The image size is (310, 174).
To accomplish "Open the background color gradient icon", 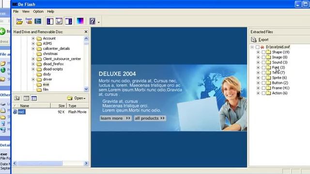I will [x=80, y=21].
